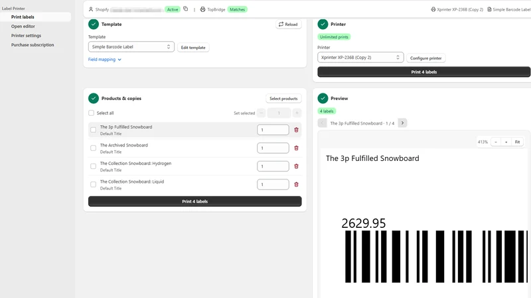
Task: Check the Select all checkbox
Action: pyautogui.click(x=91, y=113)
